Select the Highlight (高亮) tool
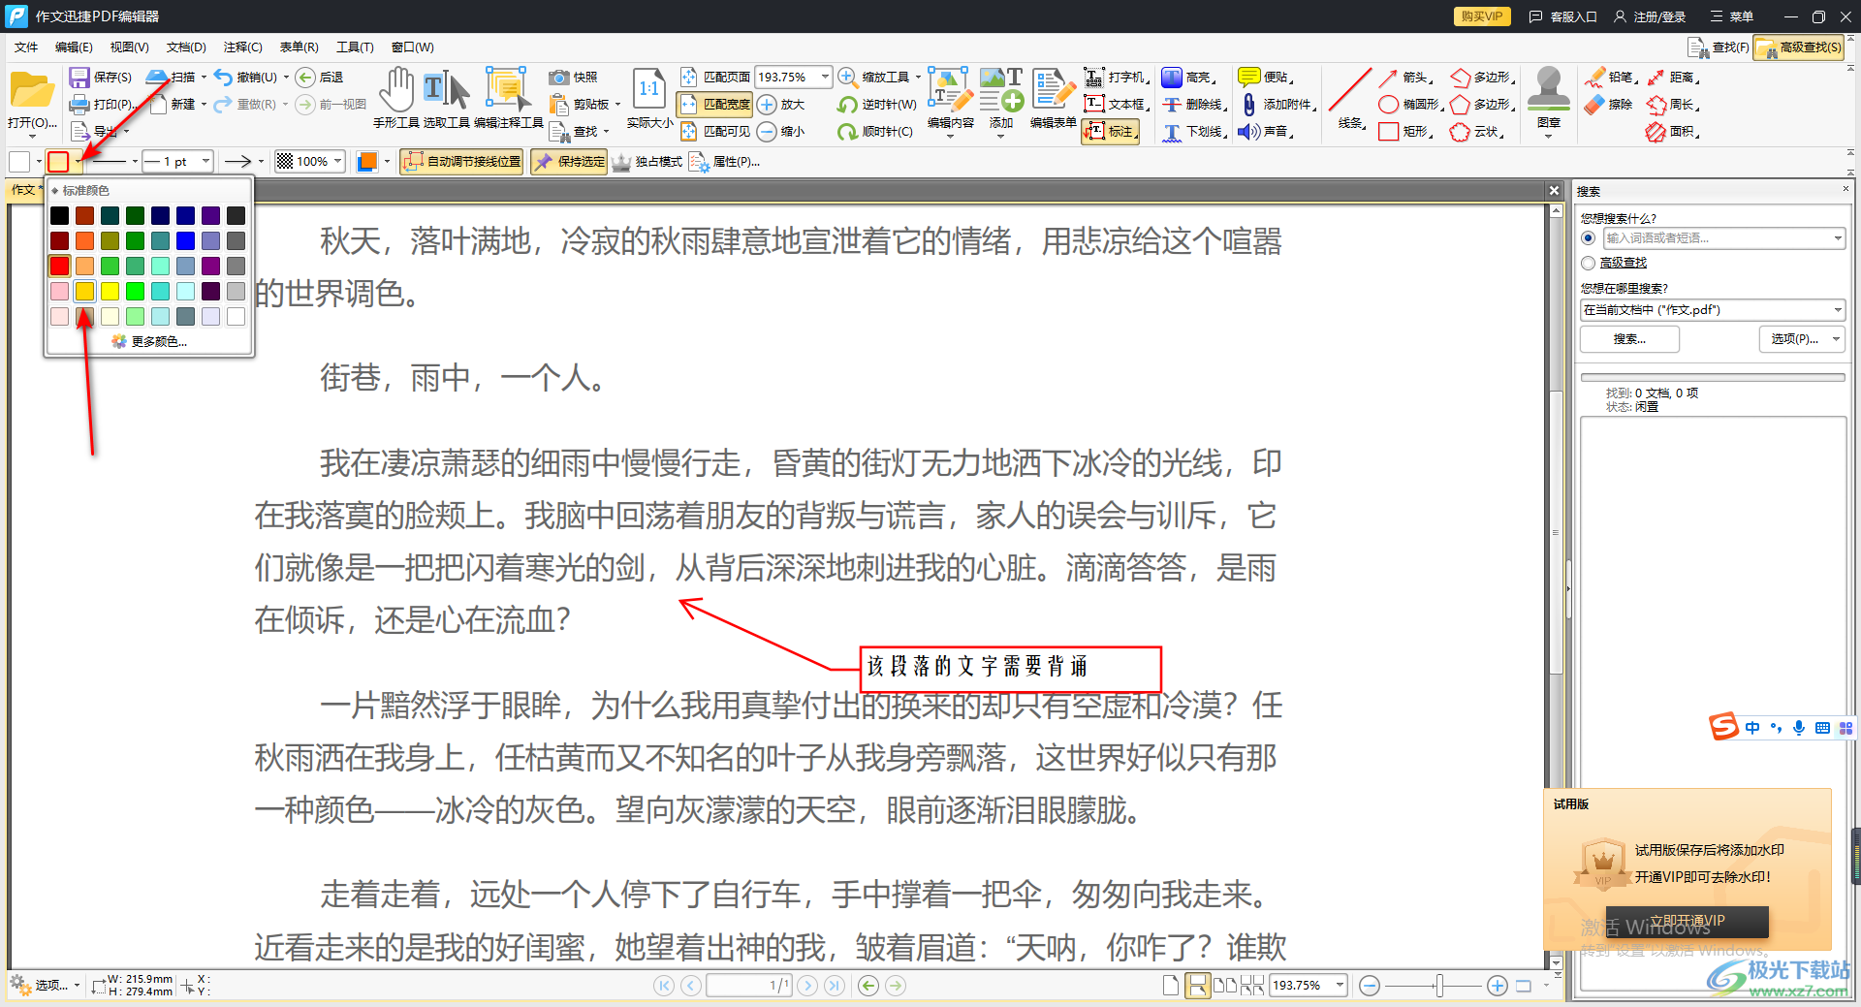 click(x=1188, y=77)
